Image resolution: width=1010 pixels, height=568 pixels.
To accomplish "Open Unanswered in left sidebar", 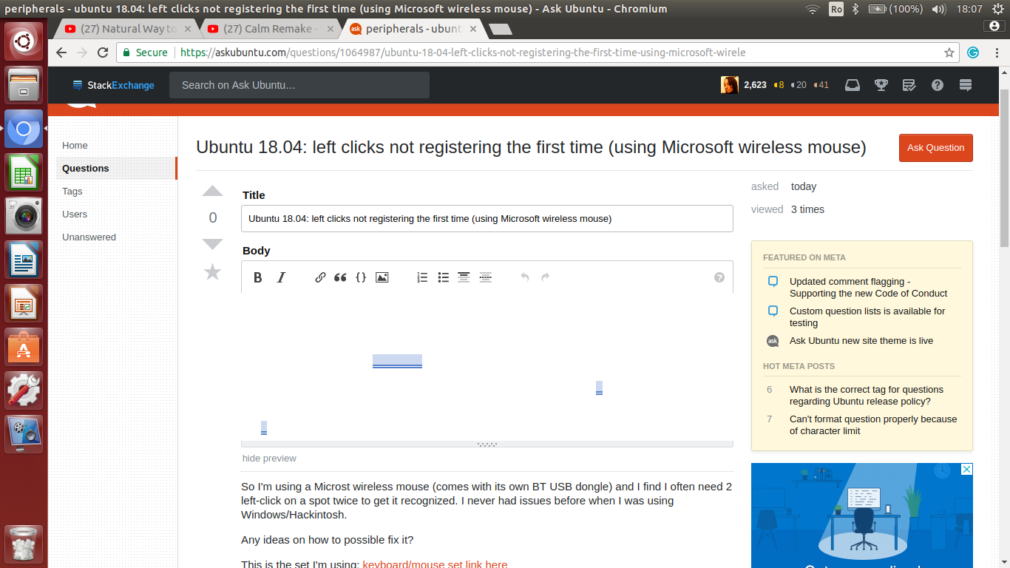I will click(89, 237).
